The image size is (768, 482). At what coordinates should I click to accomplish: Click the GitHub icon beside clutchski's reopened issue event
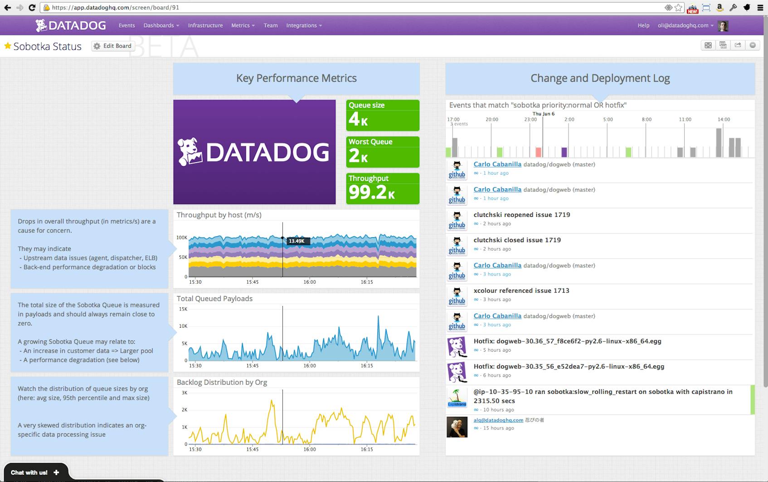(x=457, y=220)
